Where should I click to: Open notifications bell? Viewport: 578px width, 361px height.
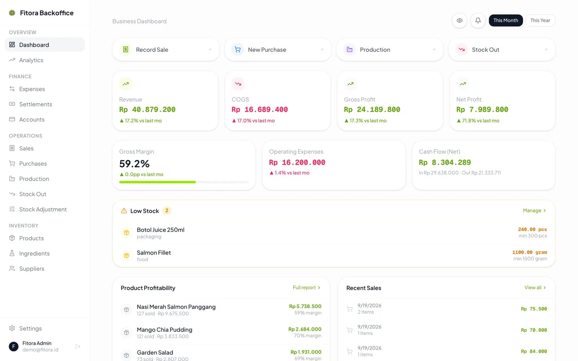[478, 21]
